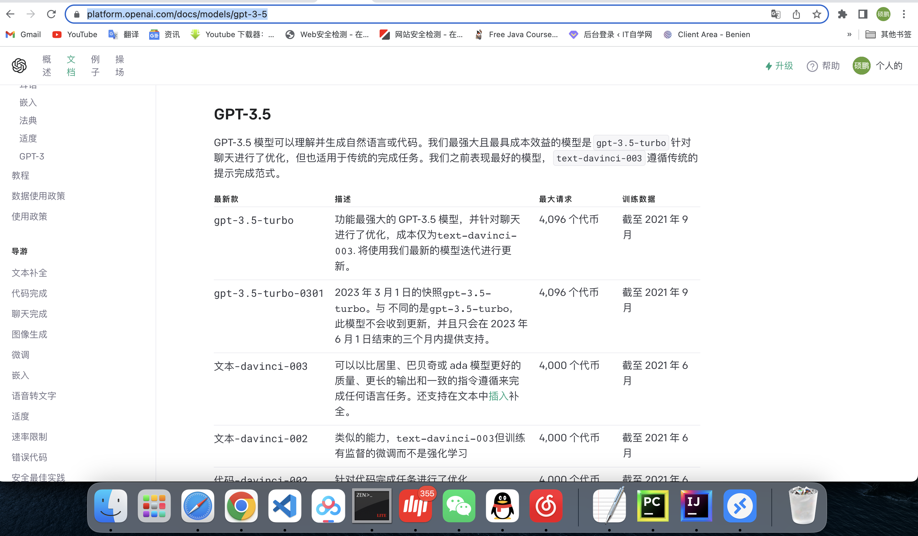This screenshot has width=918, height=536.
Task: Click the 插入 link in the table
Action: click(498, 396)
